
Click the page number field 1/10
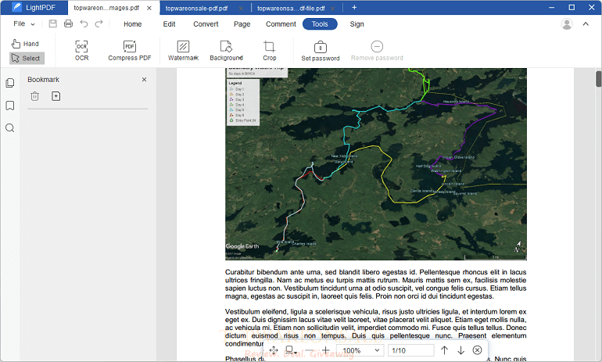click(x=410, y=350)
